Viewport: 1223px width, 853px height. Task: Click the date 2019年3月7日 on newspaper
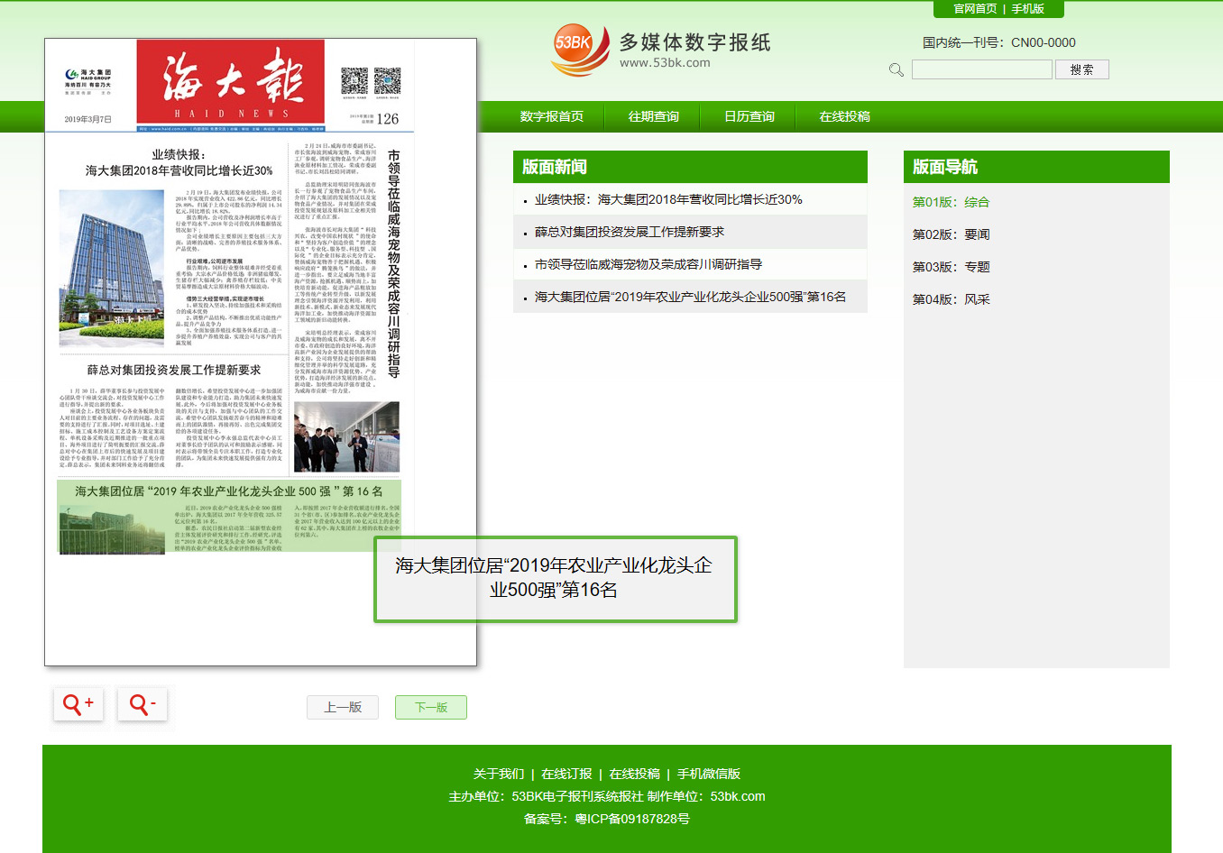pos(88,119)
